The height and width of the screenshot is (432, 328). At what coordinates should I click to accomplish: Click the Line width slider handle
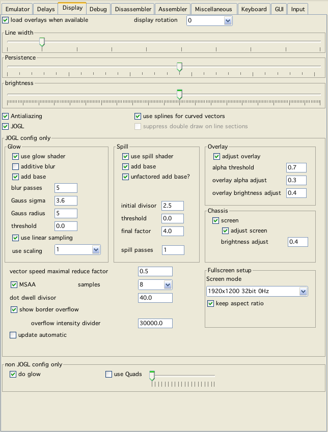(x=42, y=42)
